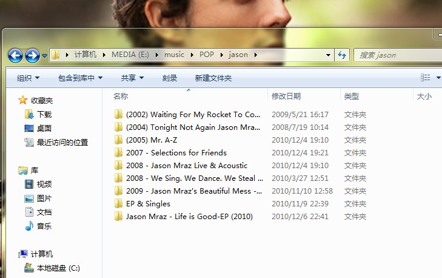Screen dimensions: 442x278
Task: Select 计算机 in the address breadcrumb
Action: click(x=85, y=55)
